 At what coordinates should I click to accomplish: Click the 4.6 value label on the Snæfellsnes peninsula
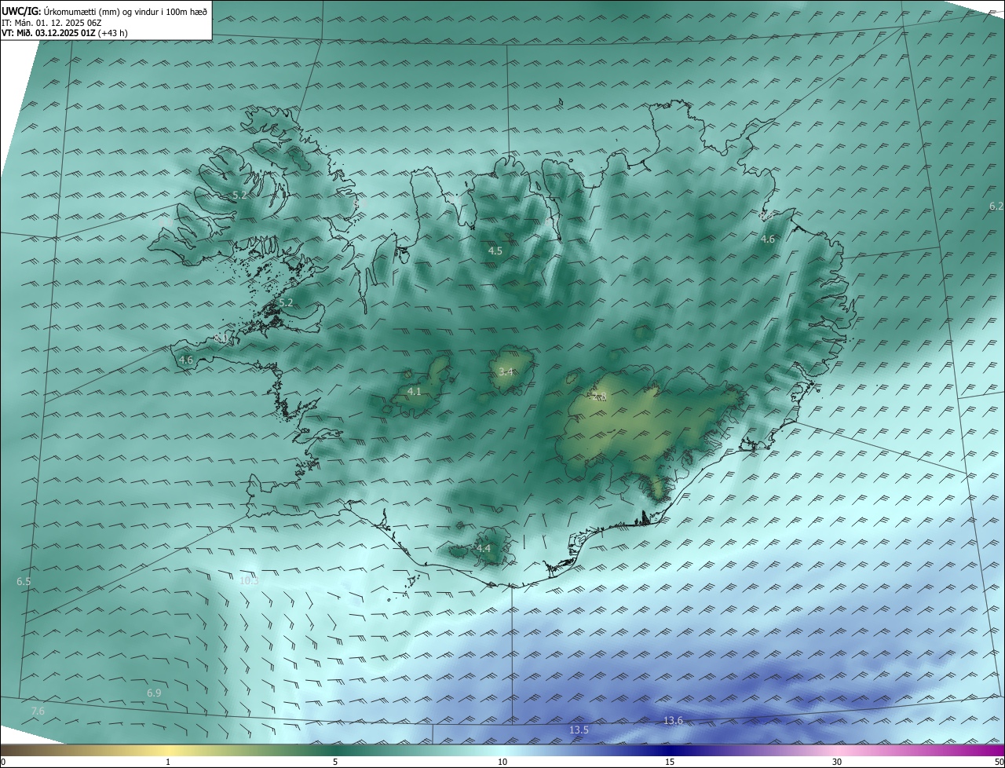point(186,360)
